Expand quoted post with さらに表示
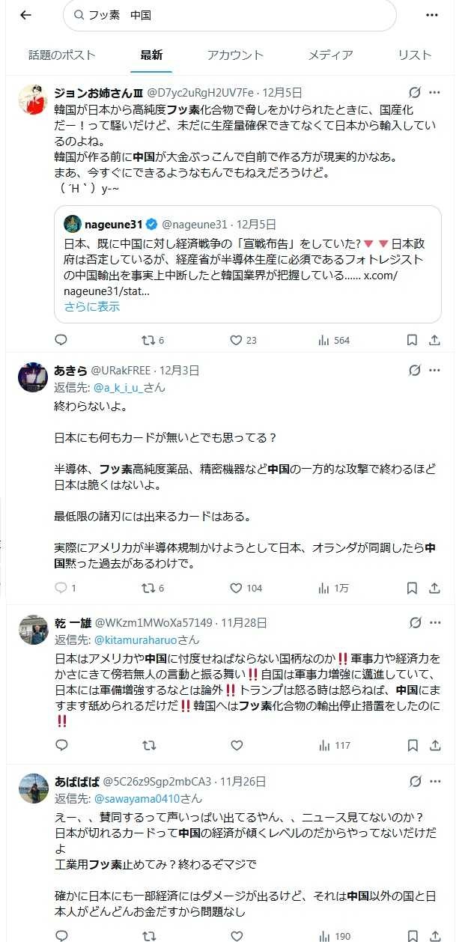 [91, 306]
